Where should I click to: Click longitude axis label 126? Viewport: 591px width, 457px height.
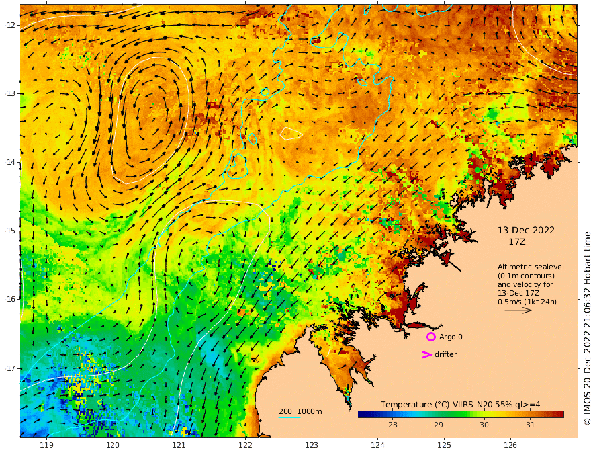click(x=510, y=445)
